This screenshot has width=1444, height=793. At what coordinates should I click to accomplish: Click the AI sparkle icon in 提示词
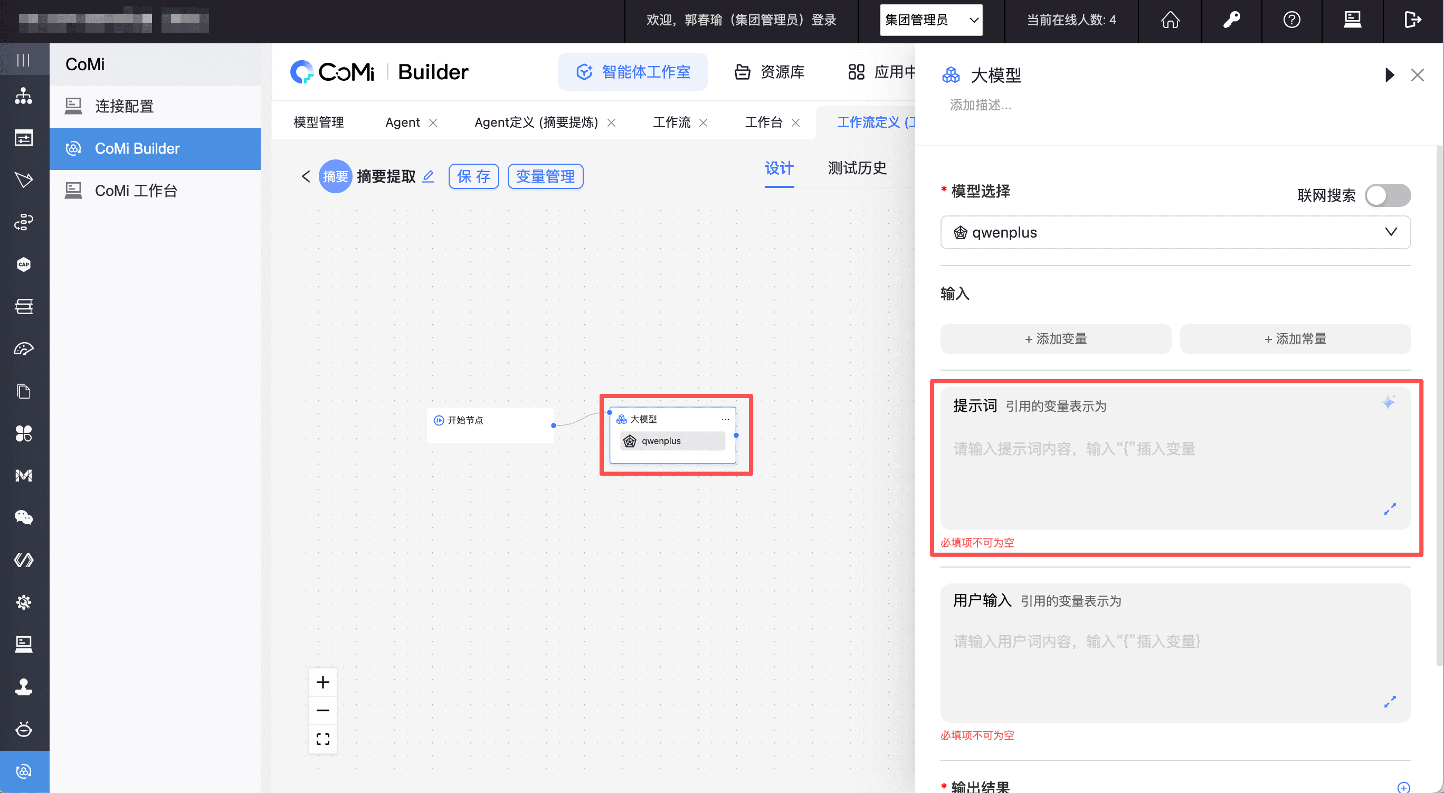pyautogui.click(x=1389, y=402)
